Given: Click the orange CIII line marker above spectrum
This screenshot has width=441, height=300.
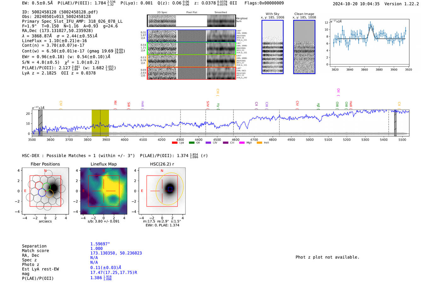Looking at the screenshot, I should click(x=218, y=93).
